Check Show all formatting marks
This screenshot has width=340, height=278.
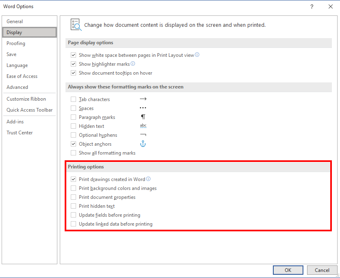click(x=74, y=153)
